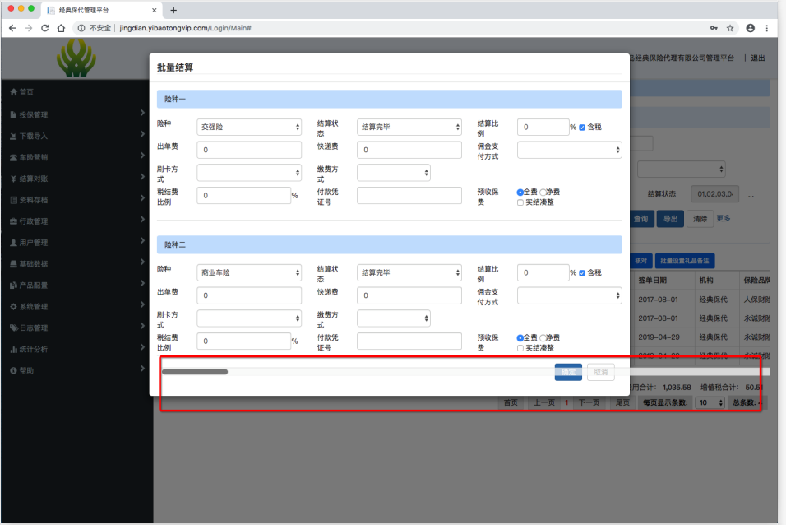Click 导出 button behind the dialog
Screen dimensions: 786x525
tap(670, 219)
